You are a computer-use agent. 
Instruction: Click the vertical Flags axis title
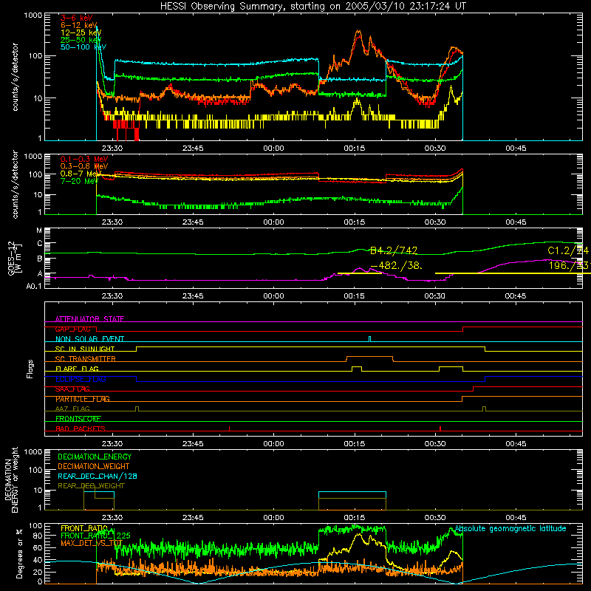pyautogui.click(x=30, y=369)
